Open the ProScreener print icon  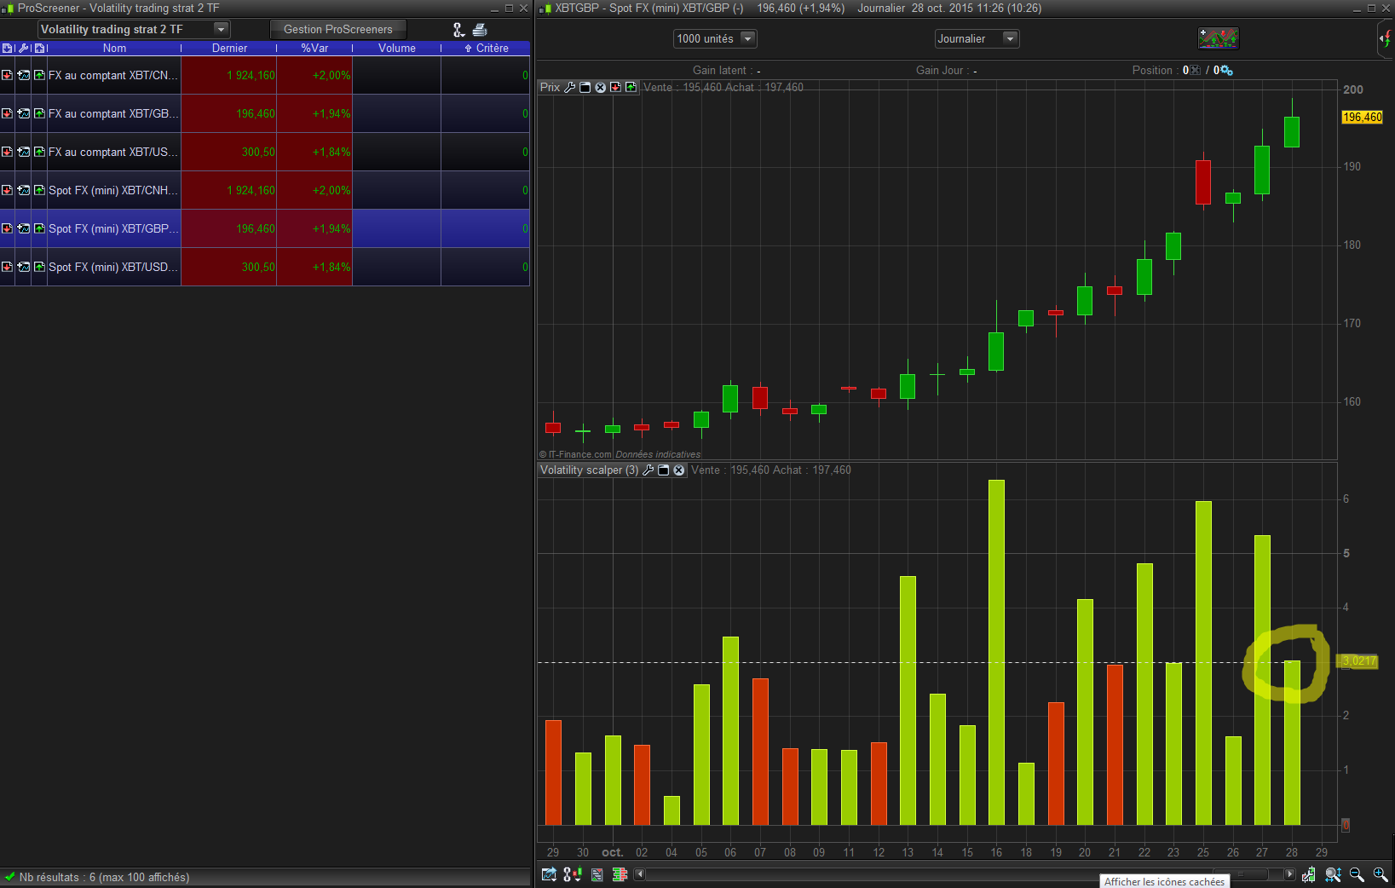[480, 30]
